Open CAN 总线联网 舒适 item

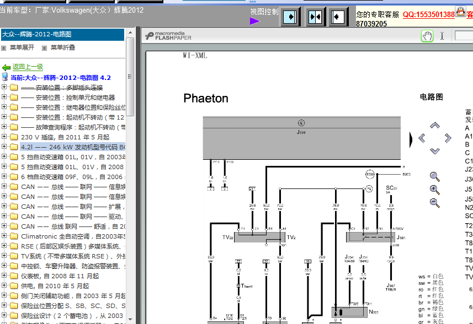(73, 226)
